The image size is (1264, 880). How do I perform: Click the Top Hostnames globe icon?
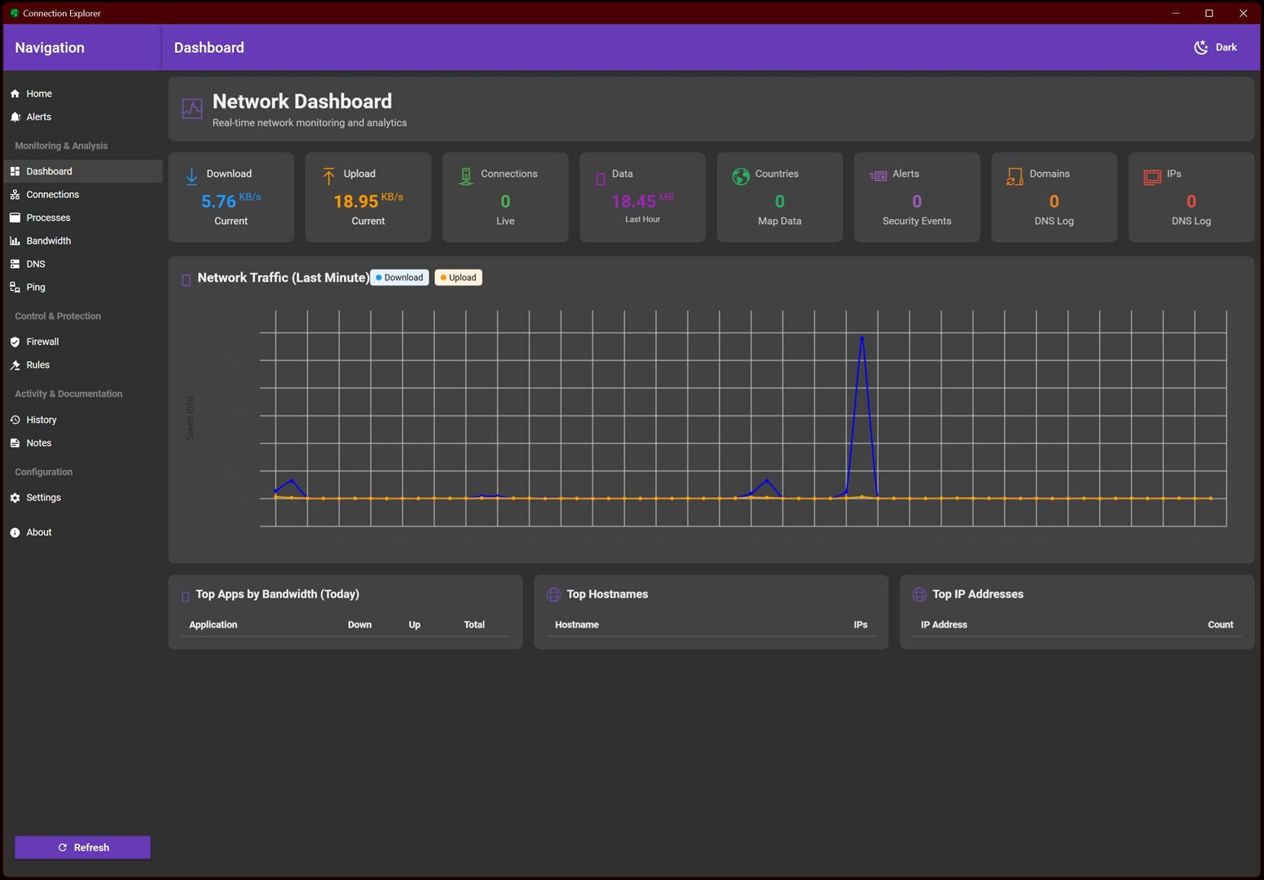[553, 595]
